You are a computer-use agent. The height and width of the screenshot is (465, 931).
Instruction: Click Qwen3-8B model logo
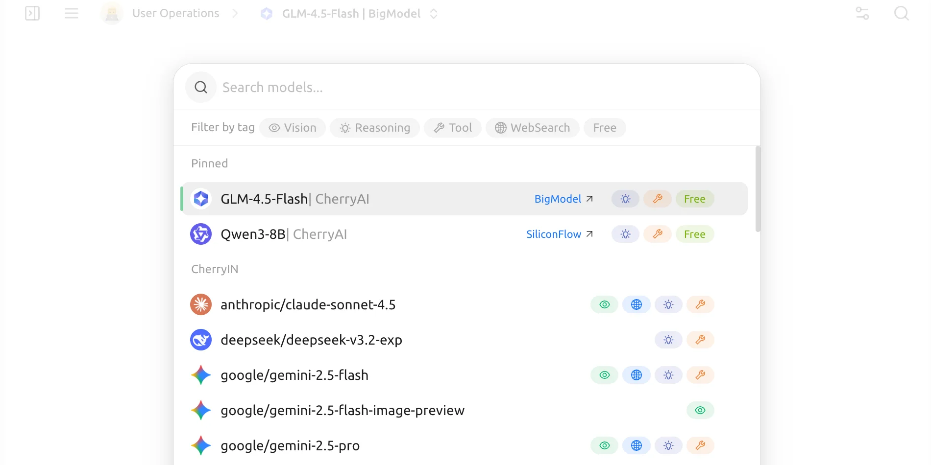coord(201,234)
